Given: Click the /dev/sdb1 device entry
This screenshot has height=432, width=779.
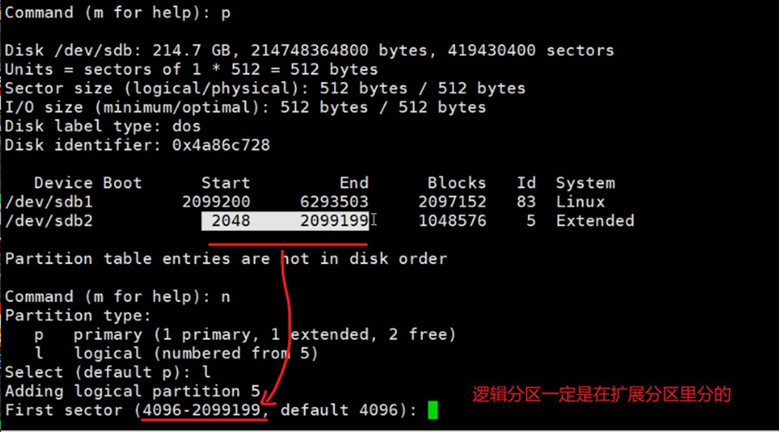Looking at the screenshot, I should tap(49, 202).
